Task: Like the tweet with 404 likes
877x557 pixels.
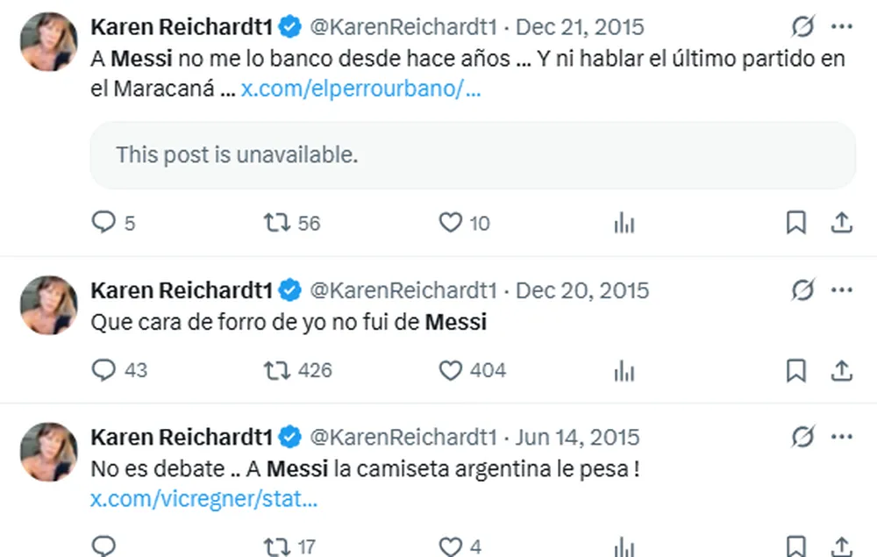Action: point(450,370)
